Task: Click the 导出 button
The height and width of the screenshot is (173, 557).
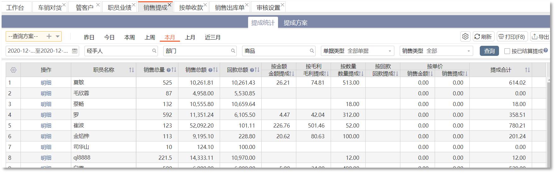Action: [540, 37]
